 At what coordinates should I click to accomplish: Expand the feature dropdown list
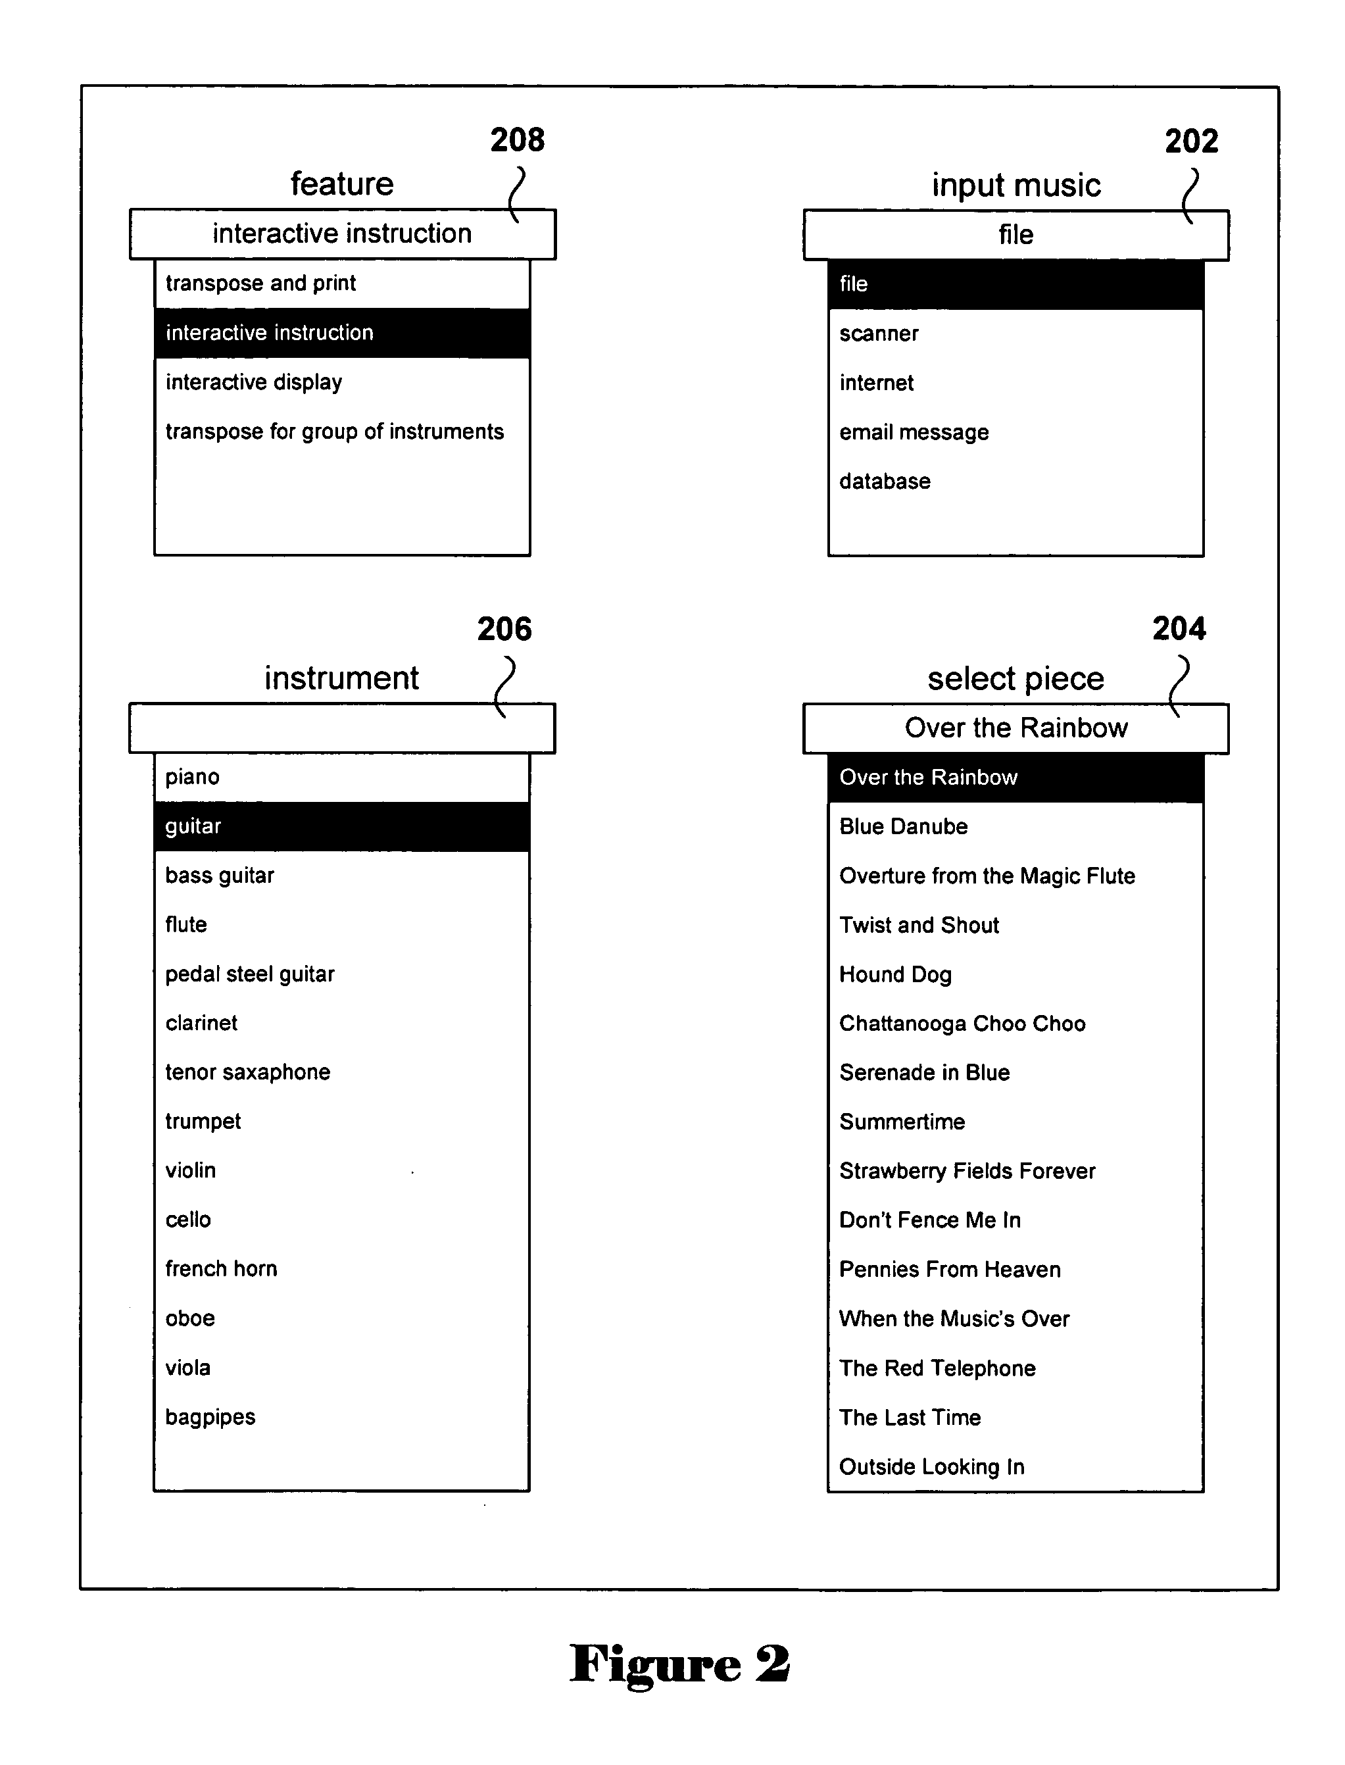326,197
